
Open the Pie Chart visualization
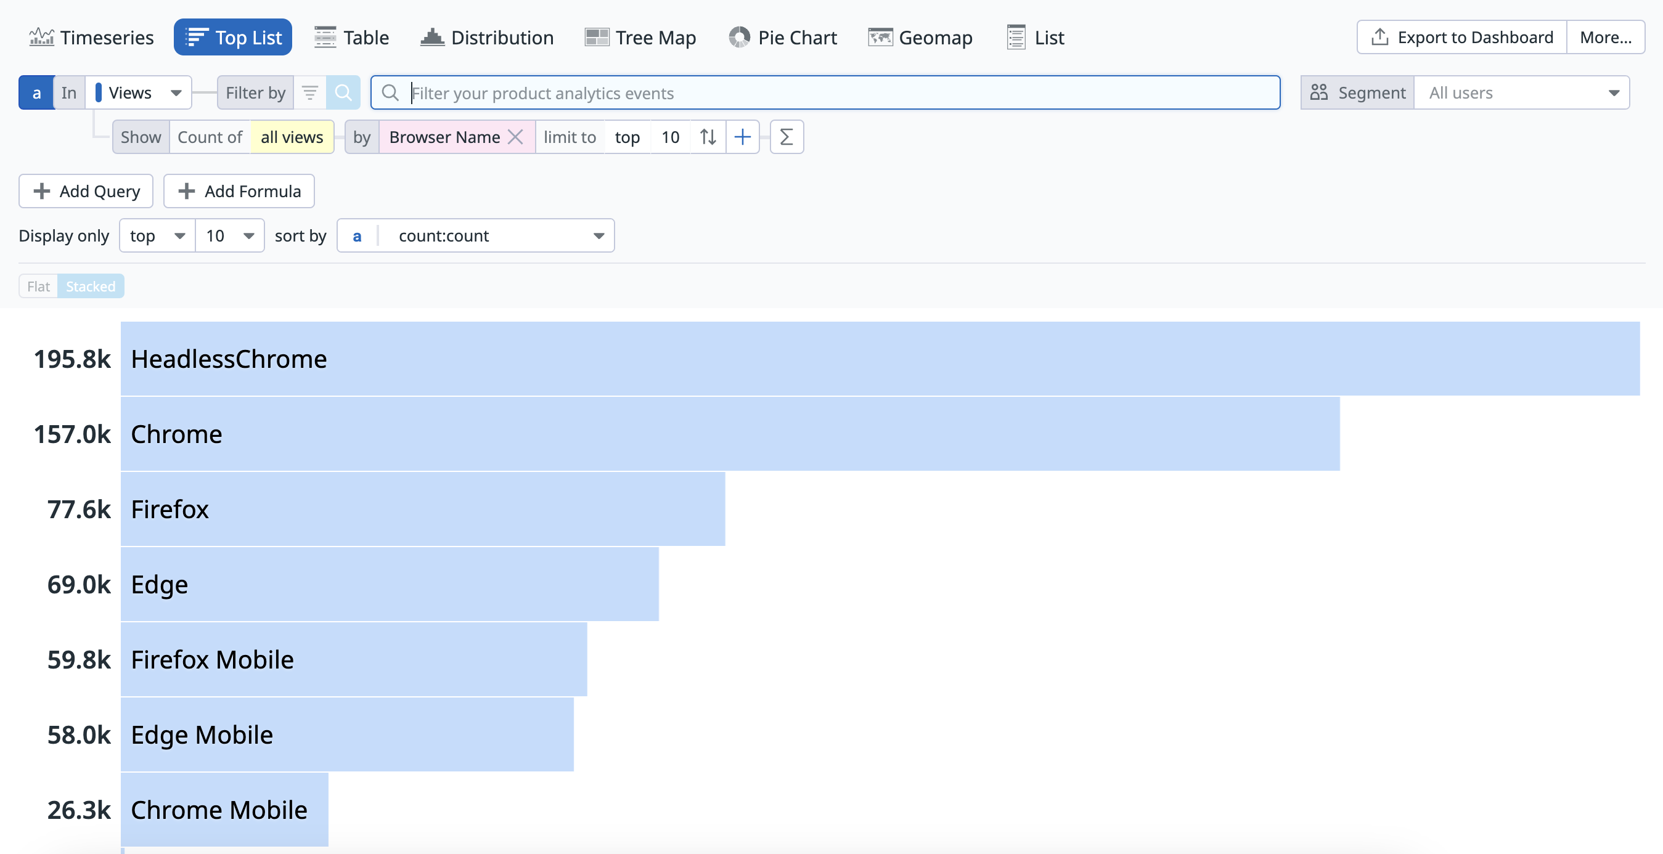coord(782,38)
